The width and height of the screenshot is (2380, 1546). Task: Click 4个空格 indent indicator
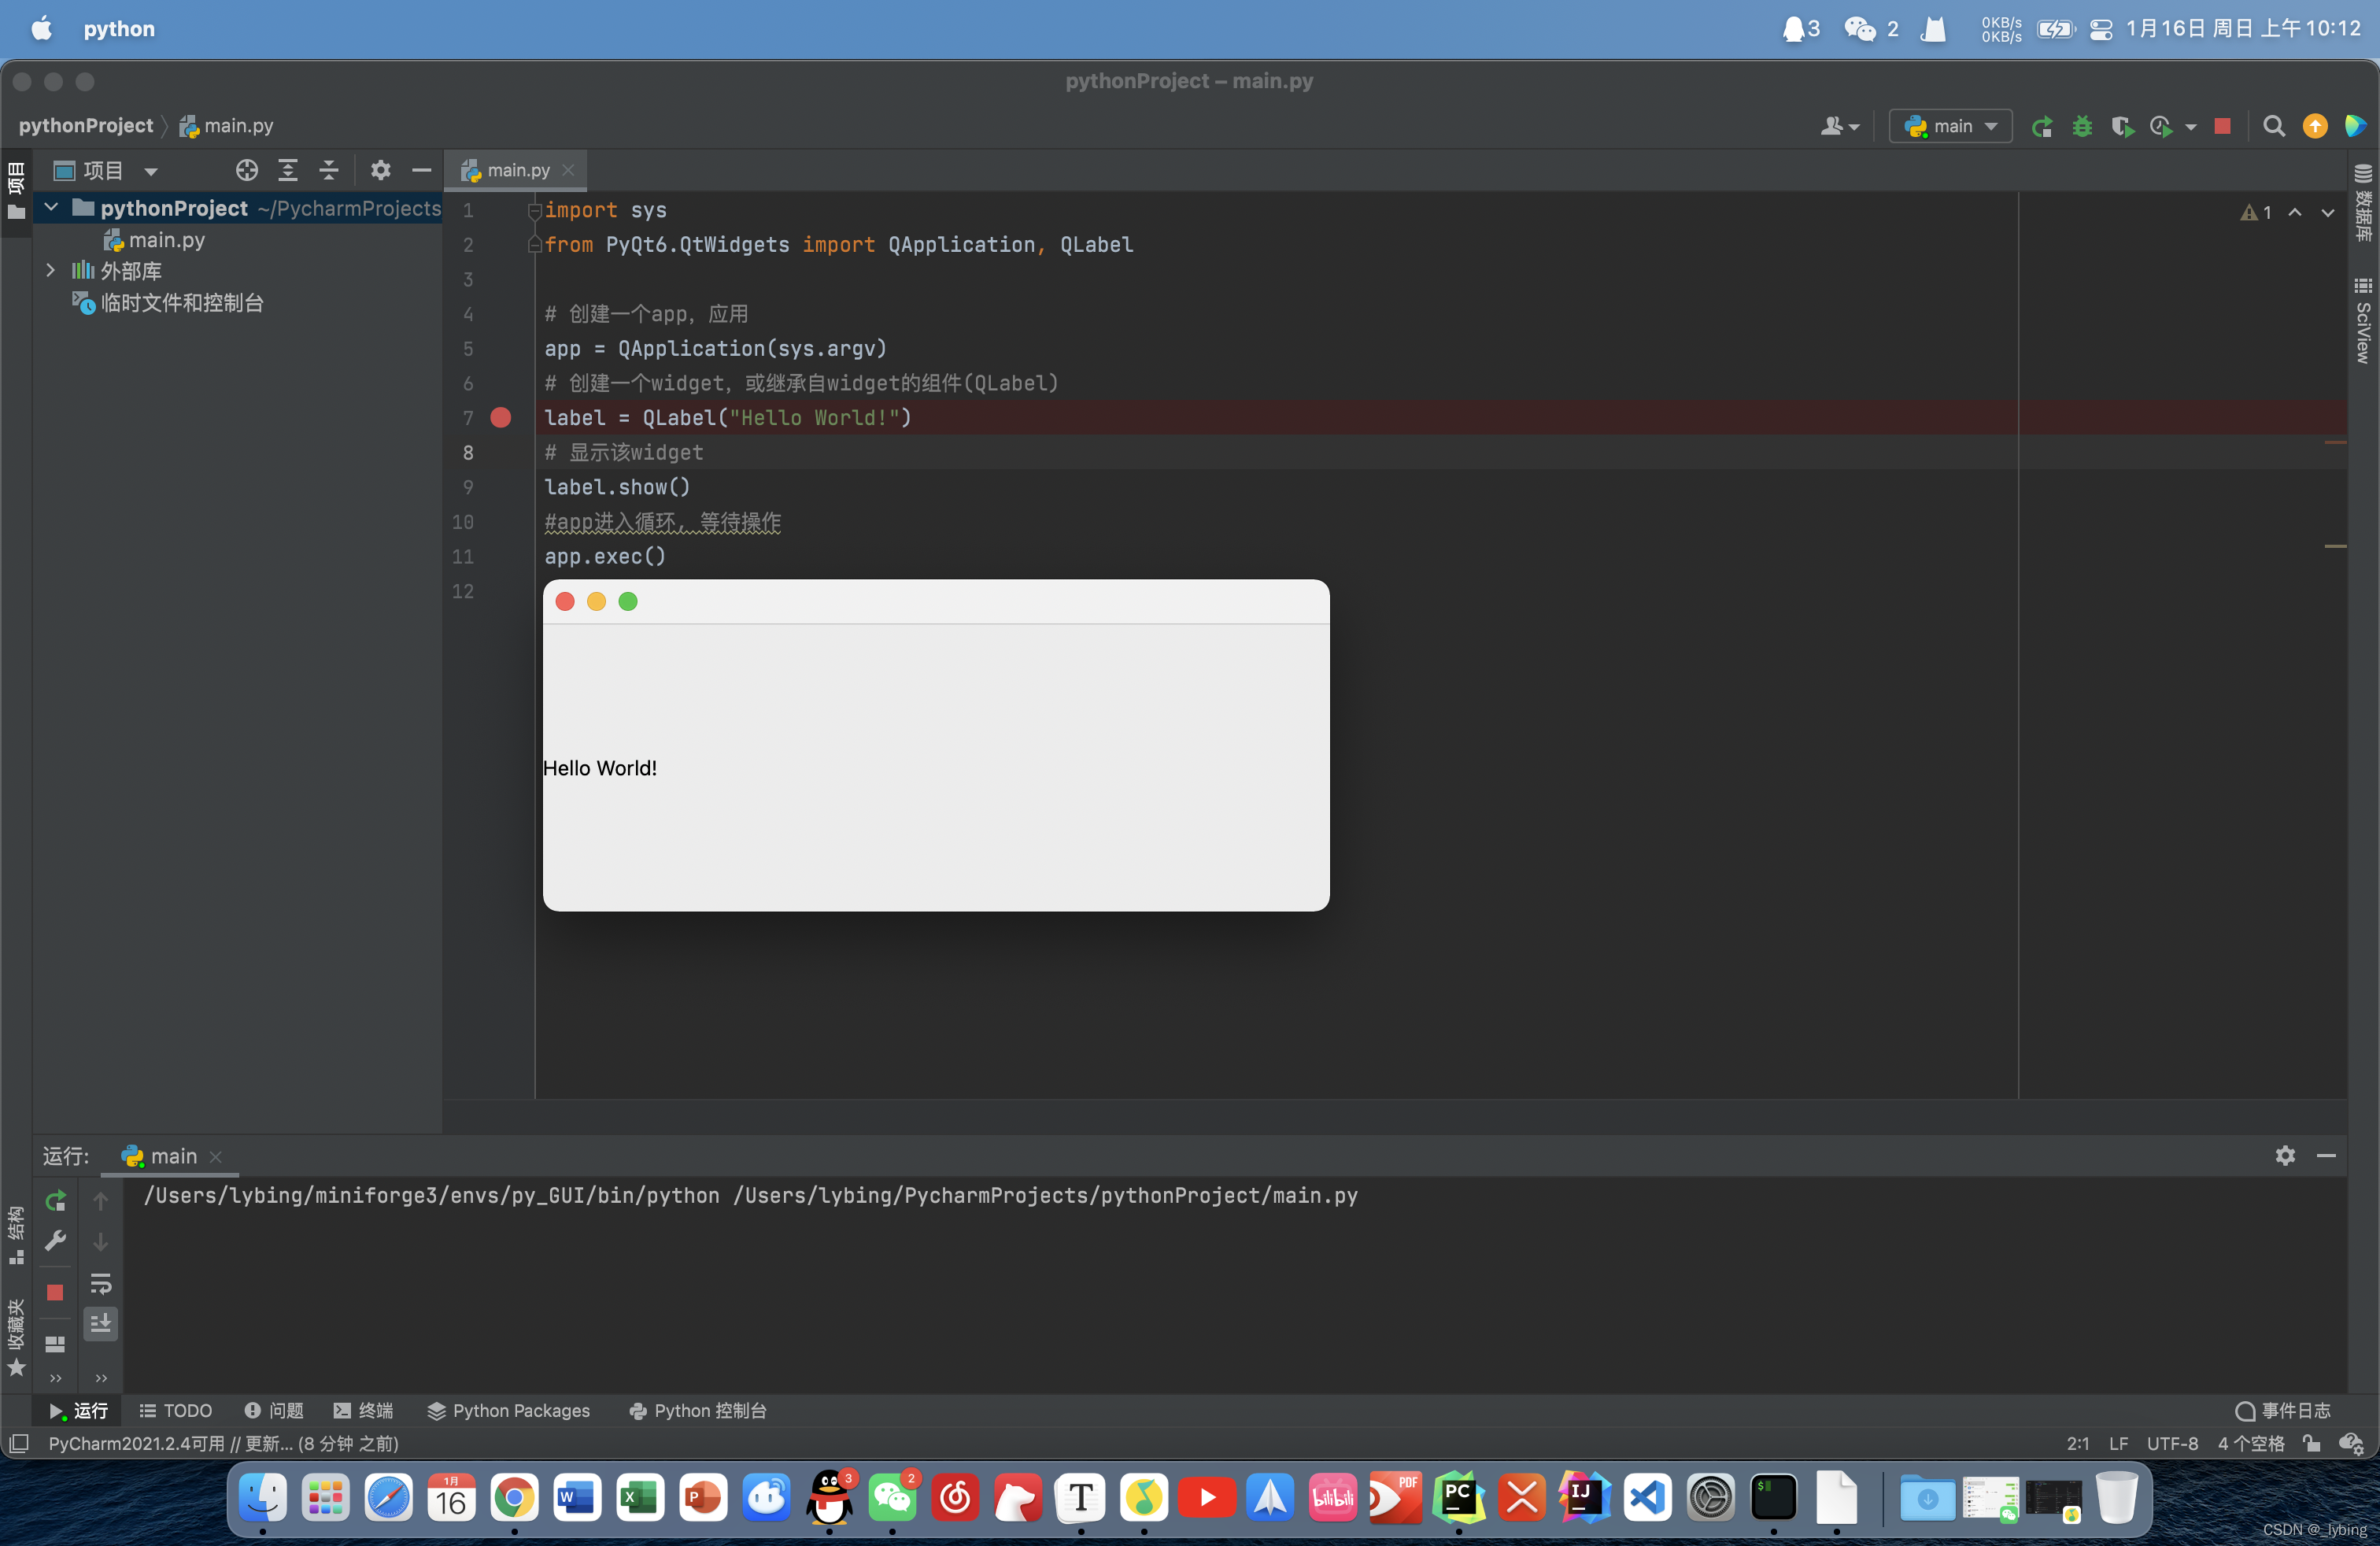[2251, 1443]
